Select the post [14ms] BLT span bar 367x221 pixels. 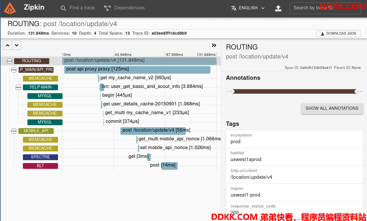point(169,166)
